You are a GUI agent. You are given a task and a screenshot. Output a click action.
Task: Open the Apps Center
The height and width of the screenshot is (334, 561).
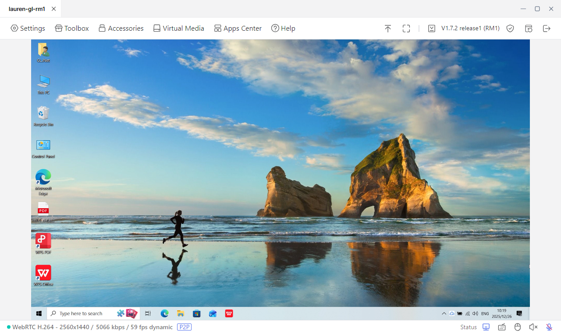(x=238, y=28)
